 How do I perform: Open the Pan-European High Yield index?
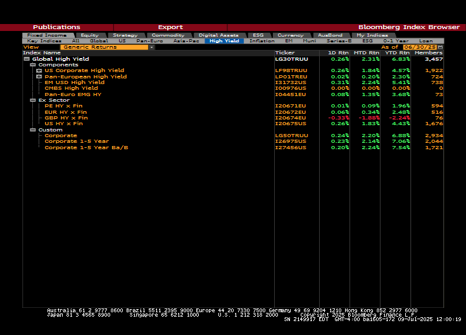[85, 76]
